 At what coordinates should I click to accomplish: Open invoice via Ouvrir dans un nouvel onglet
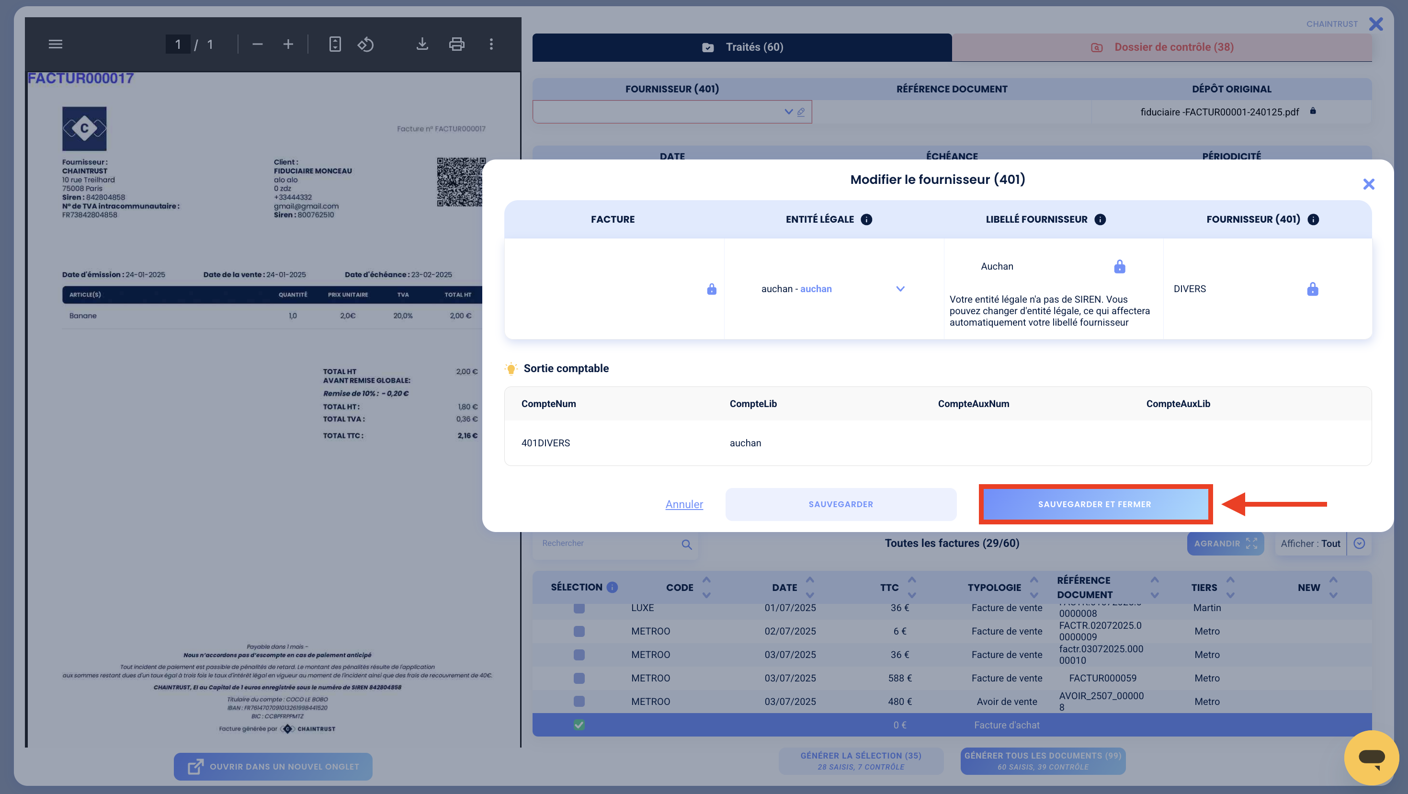(273, 767)
